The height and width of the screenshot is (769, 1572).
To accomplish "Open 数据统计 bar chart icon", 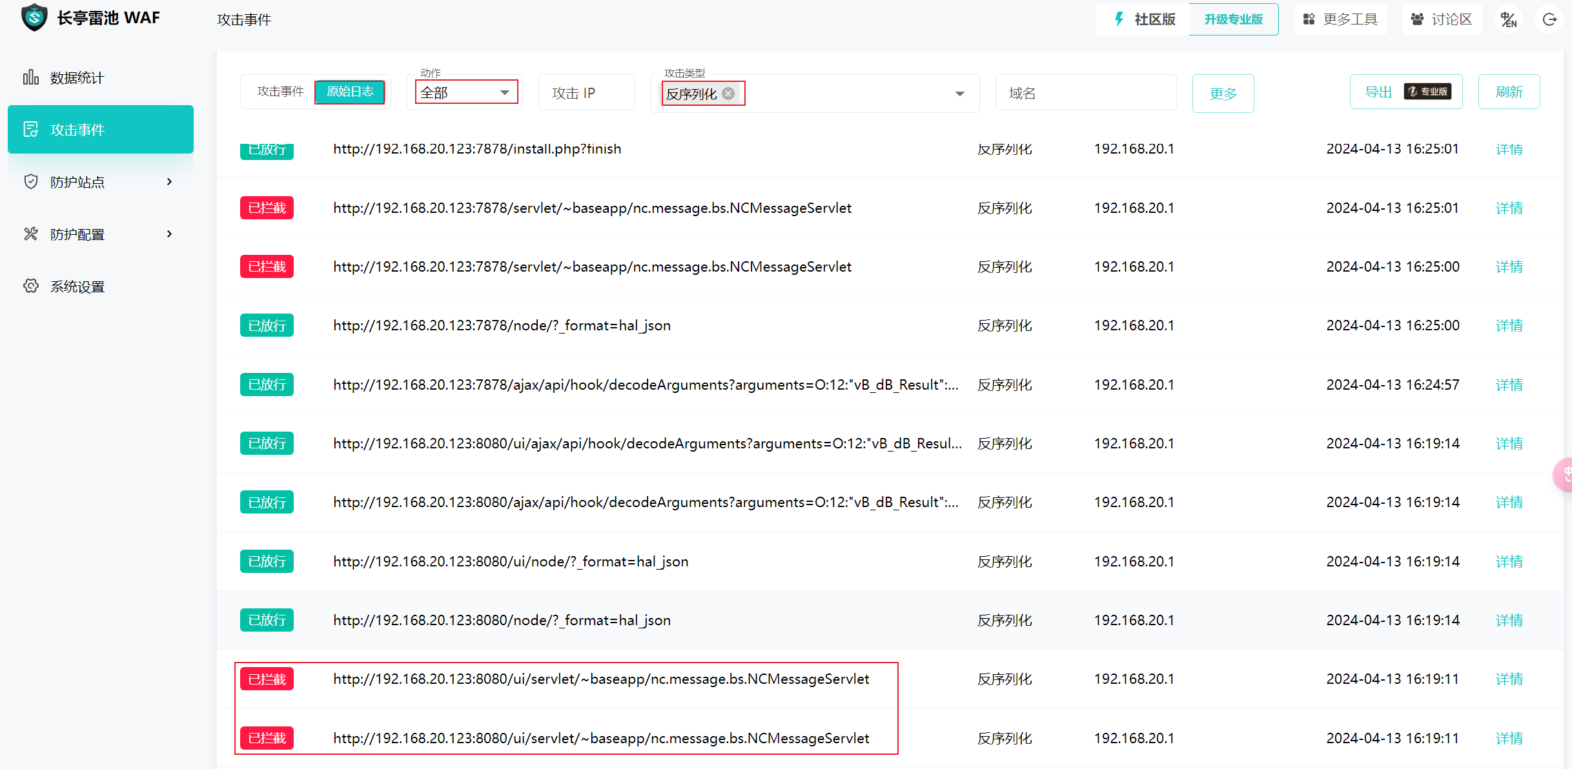I will click(30, 77).
